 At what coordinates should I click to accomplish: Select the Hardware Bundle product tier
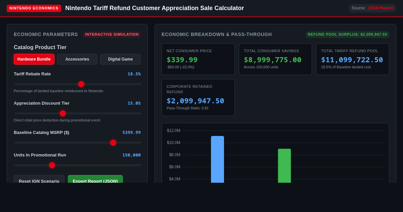[34, 59]
